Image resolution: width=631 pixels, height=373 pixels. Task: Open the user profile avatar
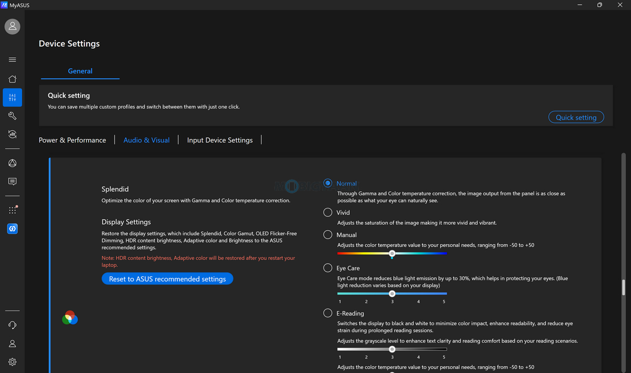[x=13, y=26]
